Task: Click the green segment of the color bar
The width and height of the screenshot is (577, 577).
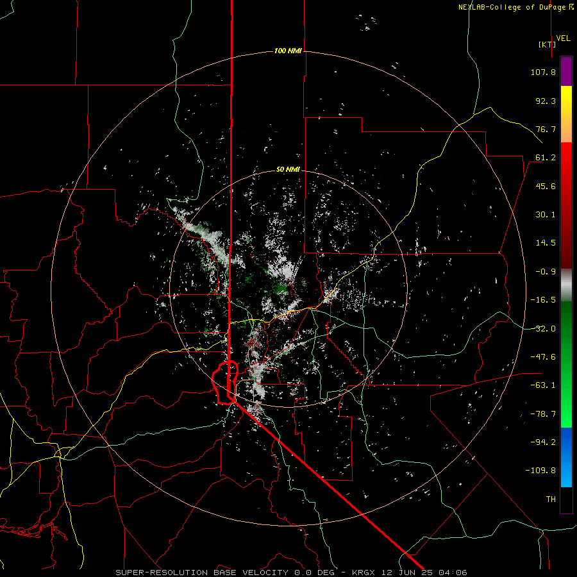Action: click(566, 364)
